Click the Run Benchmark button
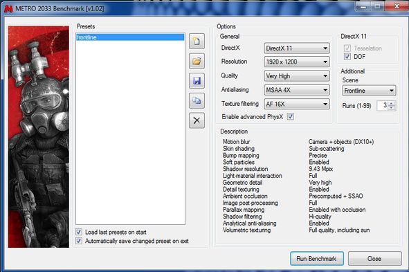This screenshot has width=409, height=272. coord(317,258)
